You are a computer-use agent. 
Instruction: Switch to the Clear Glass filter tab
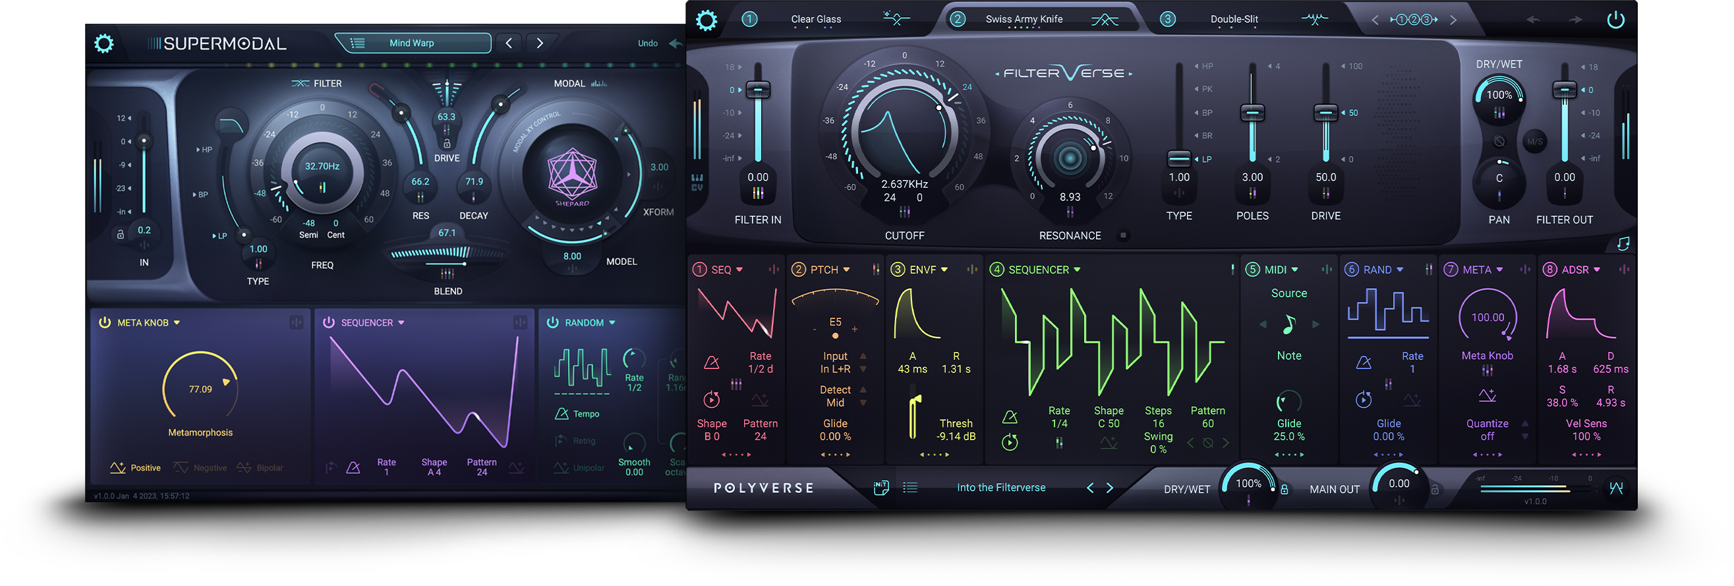(816, 20)
